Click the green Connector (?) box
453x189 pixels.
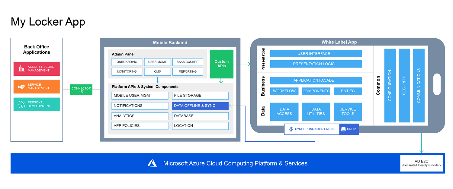(x=81, y=90)
